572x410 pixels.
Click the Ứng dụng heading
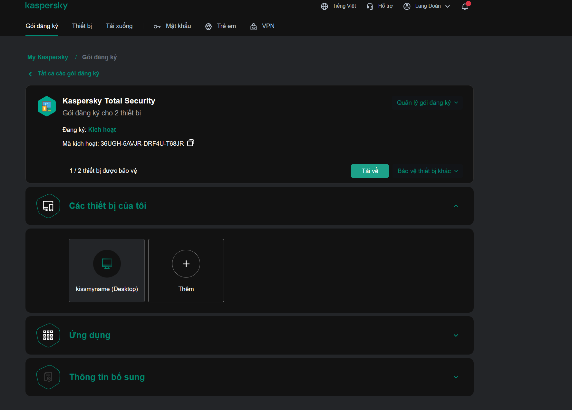pyautogui.click(x=90, y=335)
